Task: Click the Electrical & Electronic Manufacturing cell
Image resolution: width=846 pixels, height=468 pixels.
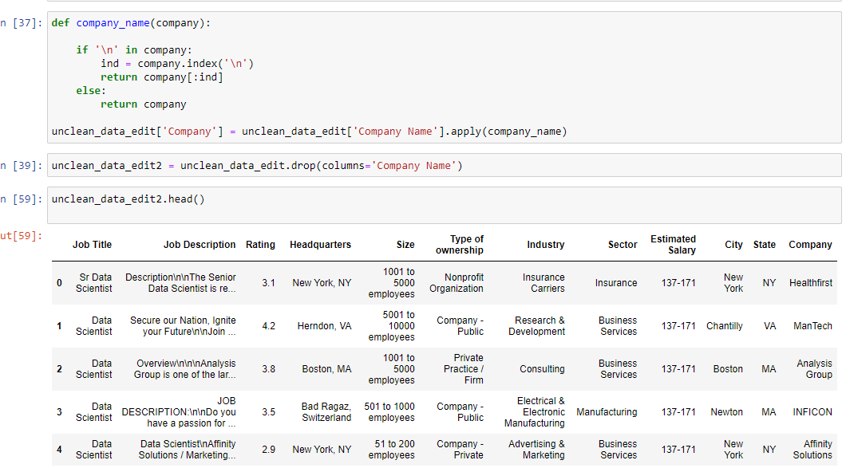Action: [x=535, y=412]
